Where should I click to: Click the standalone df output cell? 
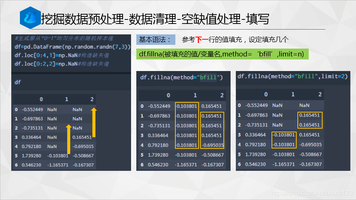tap(18, 82)
